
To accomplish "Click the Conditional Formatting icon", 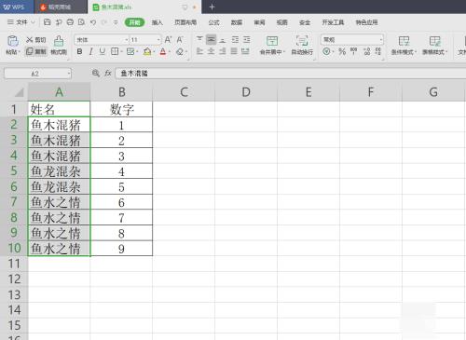I will coord(404,41).
